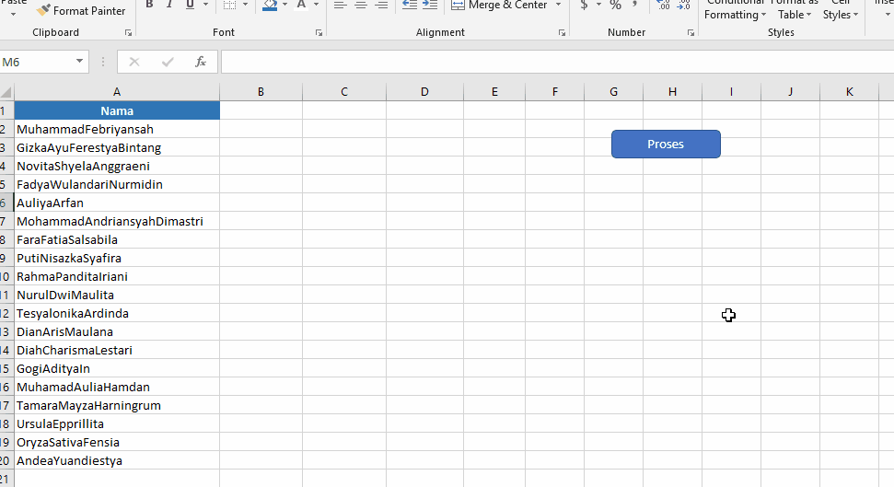Apply the font color A
This screenshot has width=894, height=487.
pos(301,5)
